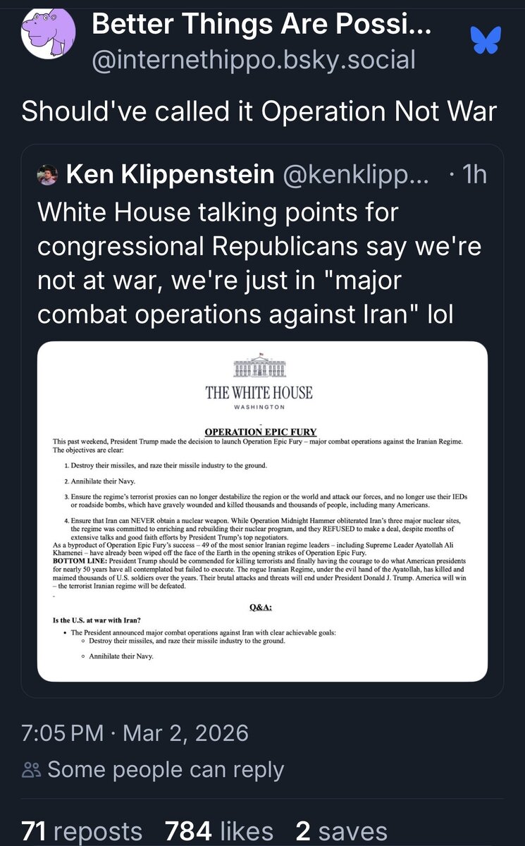Screen dimensions: 525x846
Task: Open the purple hippo profile avatar
Action: coord(47,34)
